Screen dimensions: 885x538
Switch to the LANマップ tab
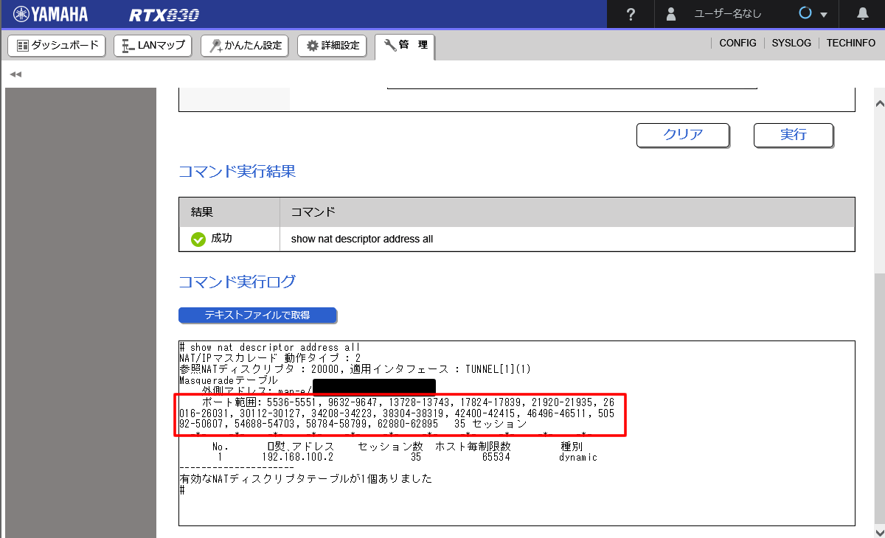[x=153, y=46]
